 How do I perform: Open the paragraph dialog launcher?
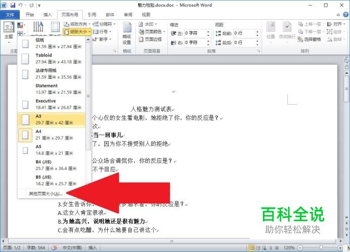click(x=258, y=51)
